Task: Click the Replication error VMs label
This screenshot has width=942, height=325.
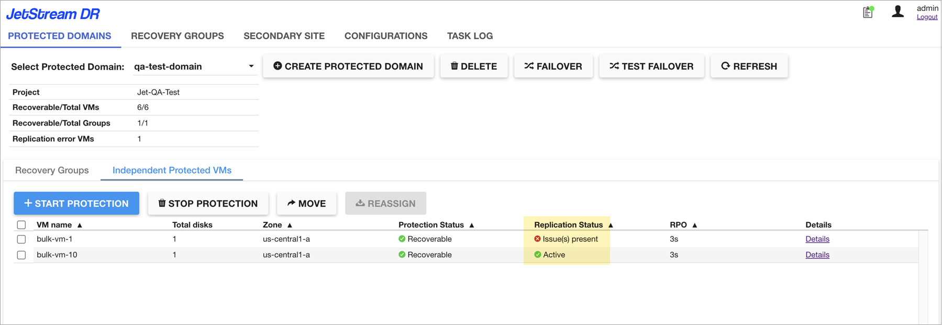Action: click(x=53, y=139)
